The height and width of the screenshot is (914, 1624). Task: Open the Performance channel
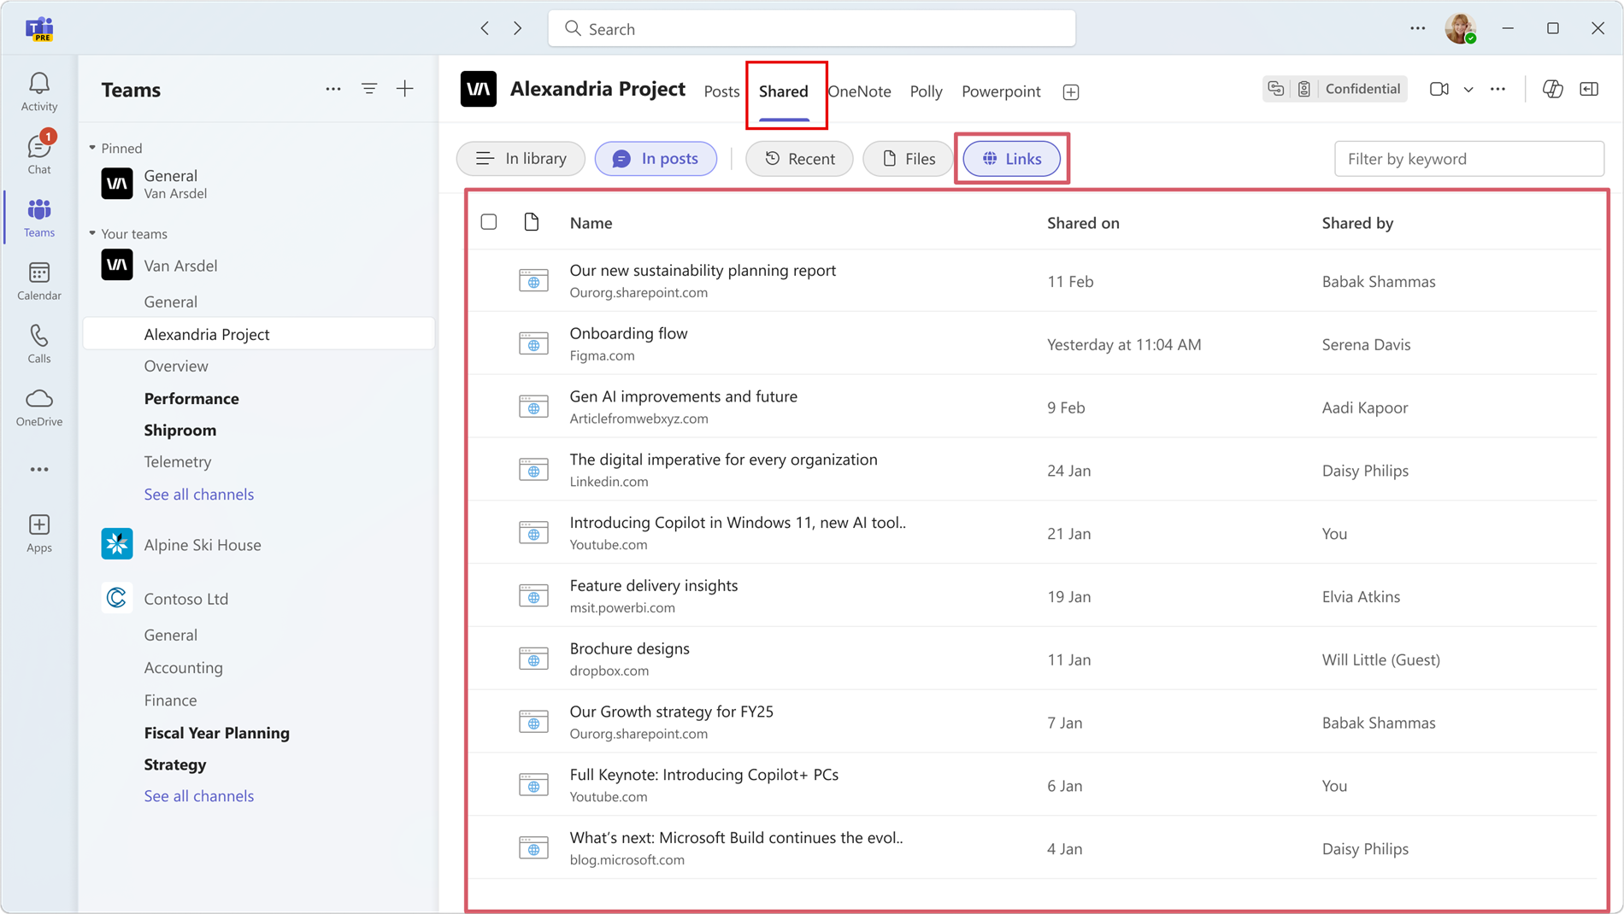pyautogui.click(x=191, y=398)
